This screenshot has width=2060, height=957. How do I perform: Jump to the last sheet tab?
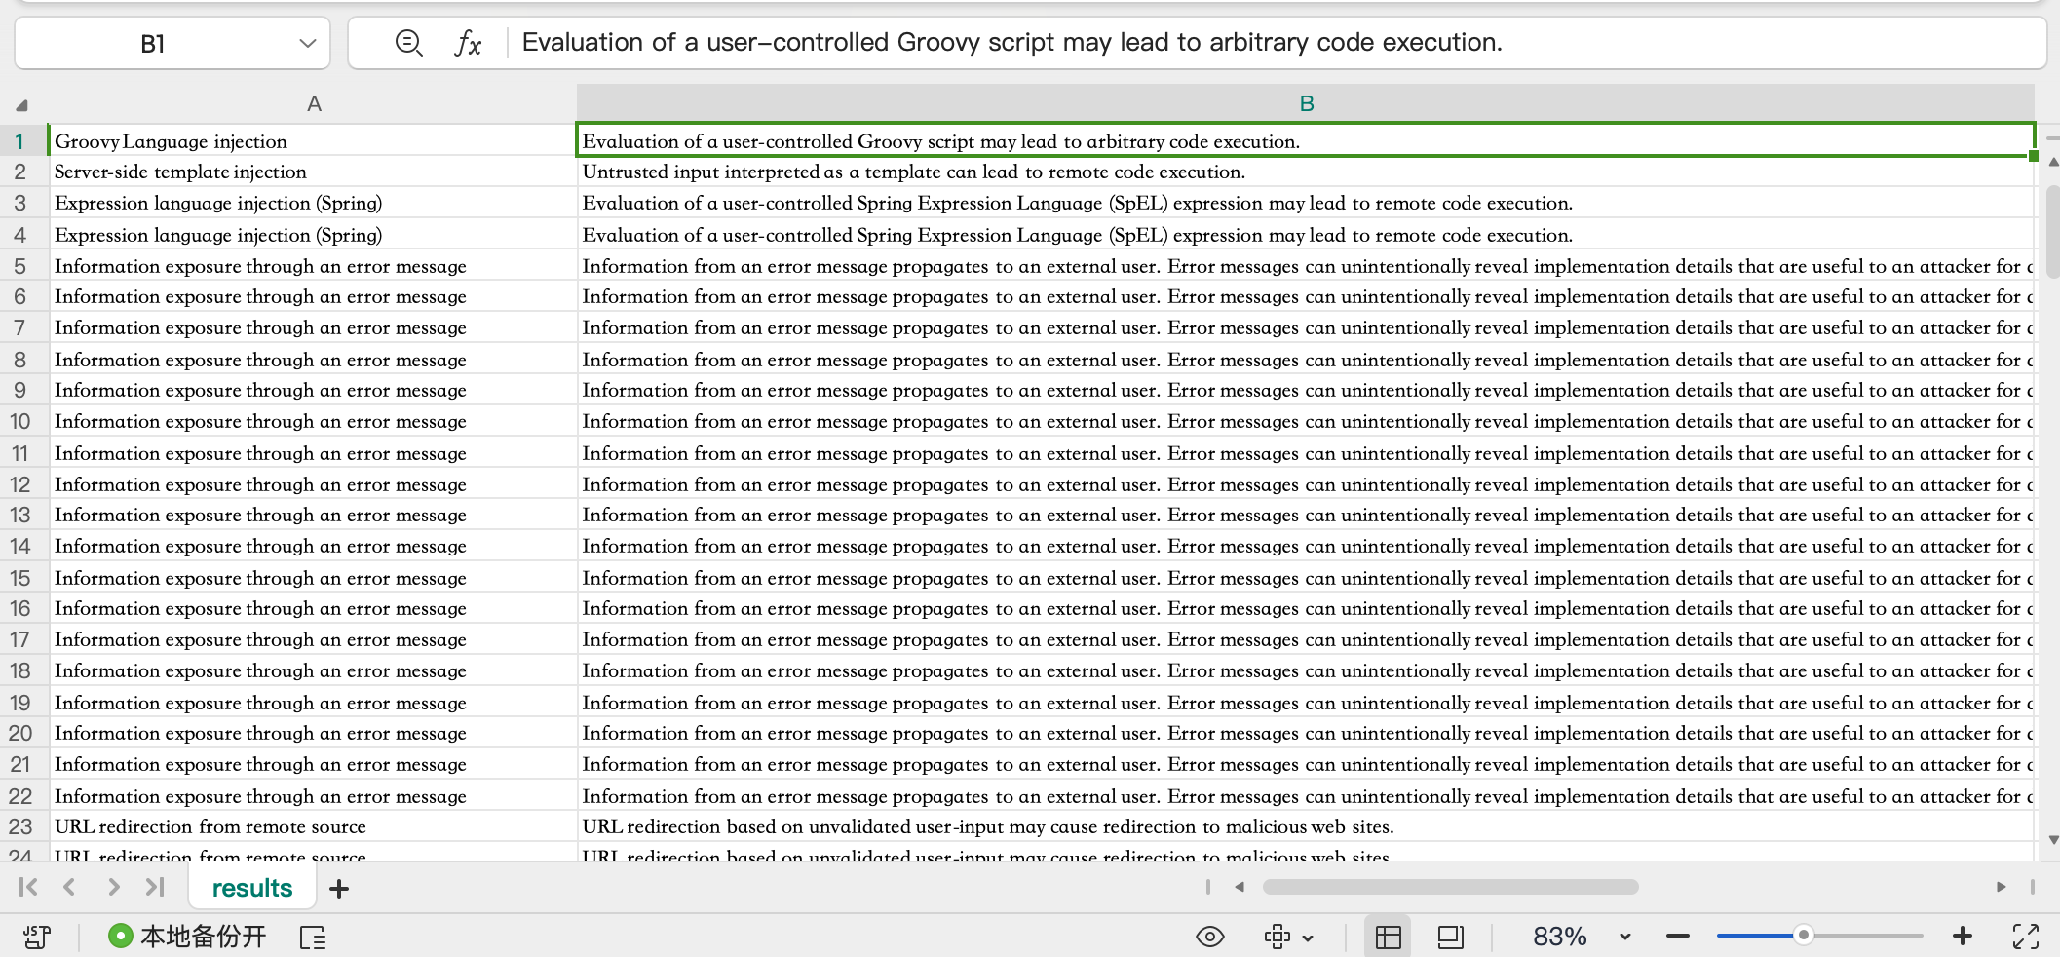(x=155, y=887)
